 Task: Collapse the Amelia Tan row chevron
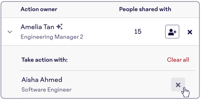click(x=10, y=32)
